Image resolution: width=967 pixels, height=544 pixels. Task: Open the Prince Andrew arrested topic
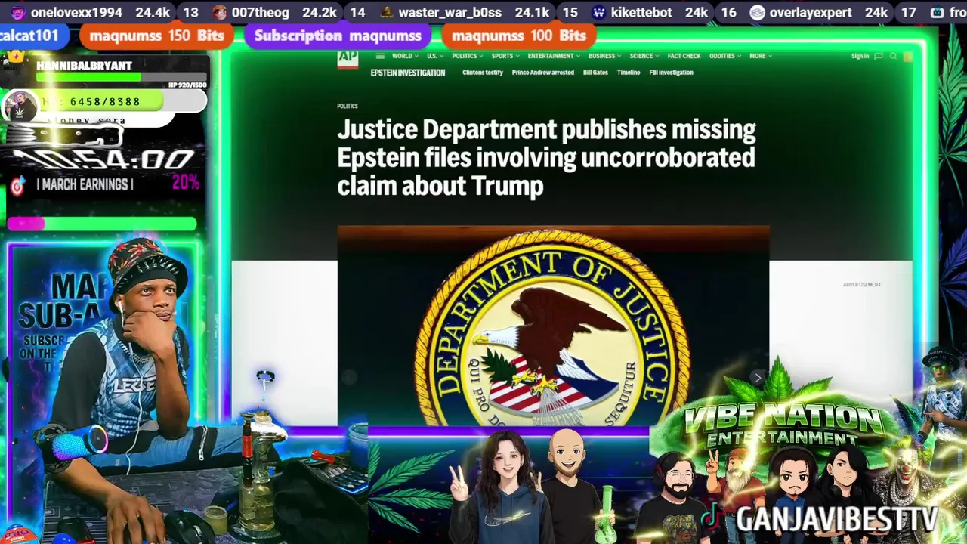click(x=542, y=73)
